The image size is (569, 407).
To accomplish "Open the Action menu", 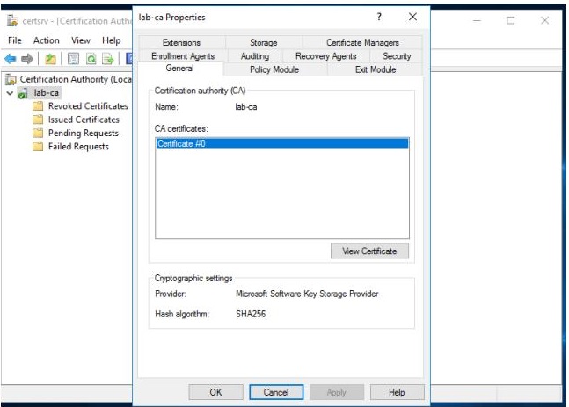I will pyautogui.click(x=46, y=40).
